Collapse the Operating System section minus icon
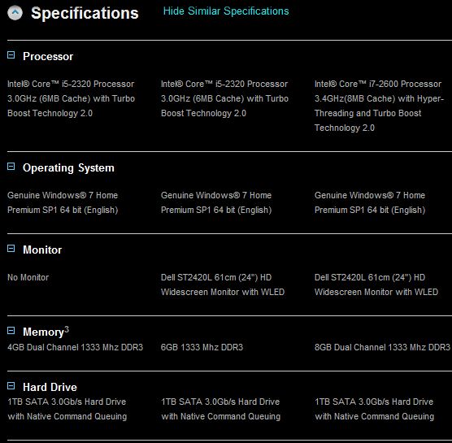This screenshot has width=452, height=443. coord(11,167)
